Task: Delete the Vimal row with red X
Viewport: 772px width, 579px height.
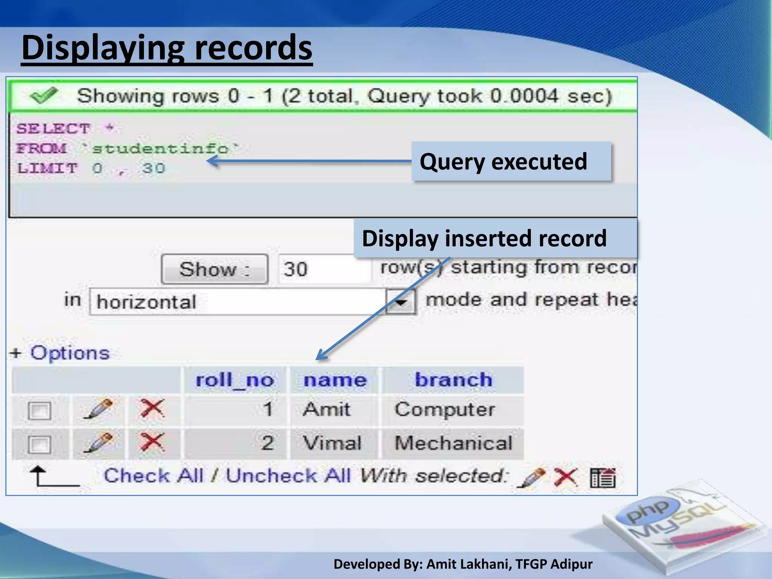Action: [x=152, y=443]
